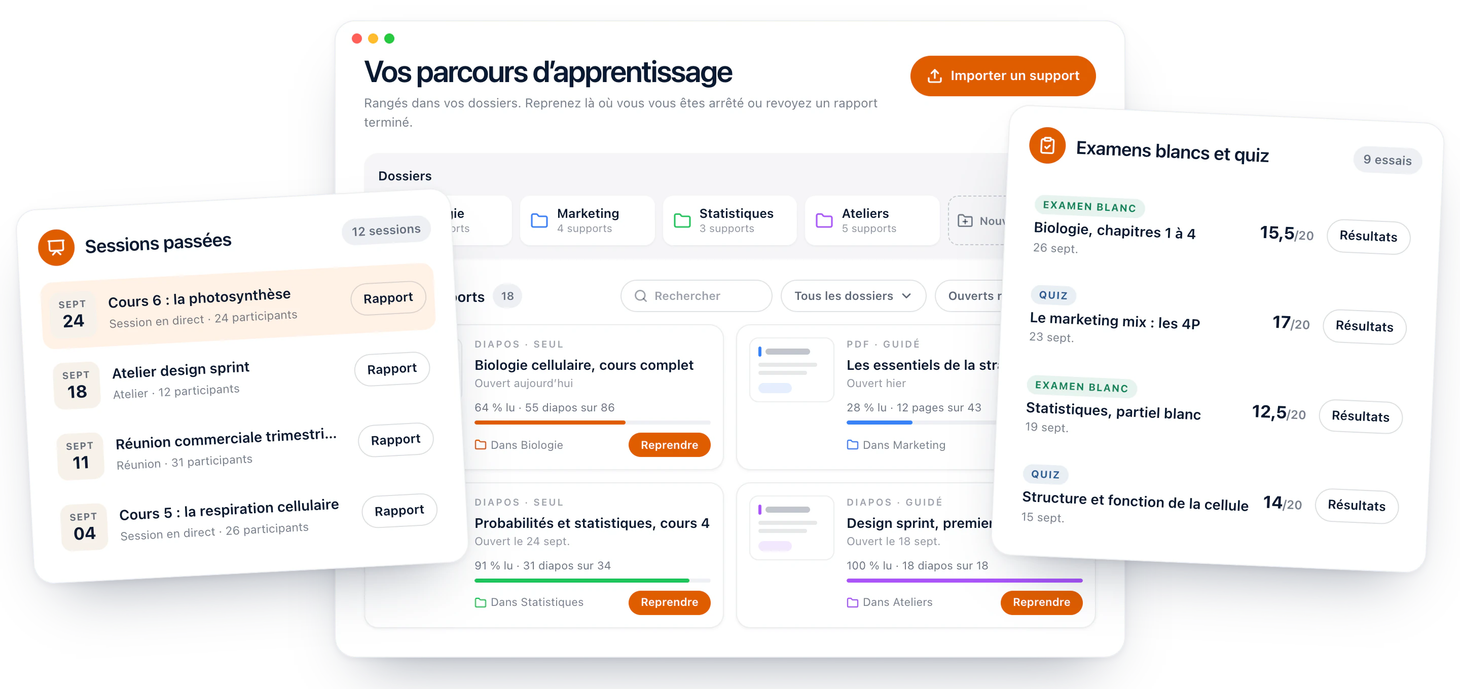Image resolution: width=1460 pixels, height=689 pixels.
Task: Open Rapport for Atelier design sprint
Action: 392,369
